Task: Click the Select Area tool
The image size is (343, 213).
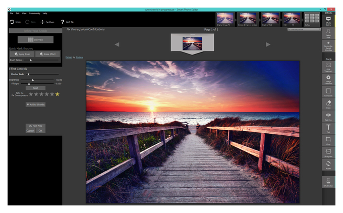Action: [328, 33]
